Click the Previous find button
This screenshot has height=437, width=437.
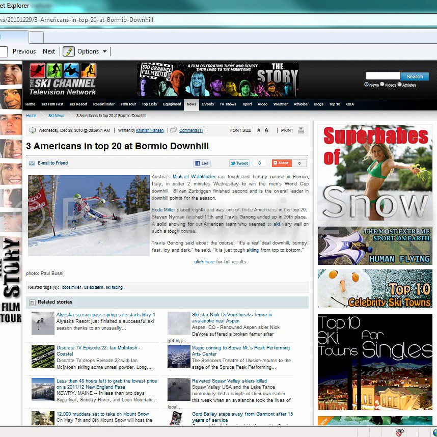click(24, 51)
